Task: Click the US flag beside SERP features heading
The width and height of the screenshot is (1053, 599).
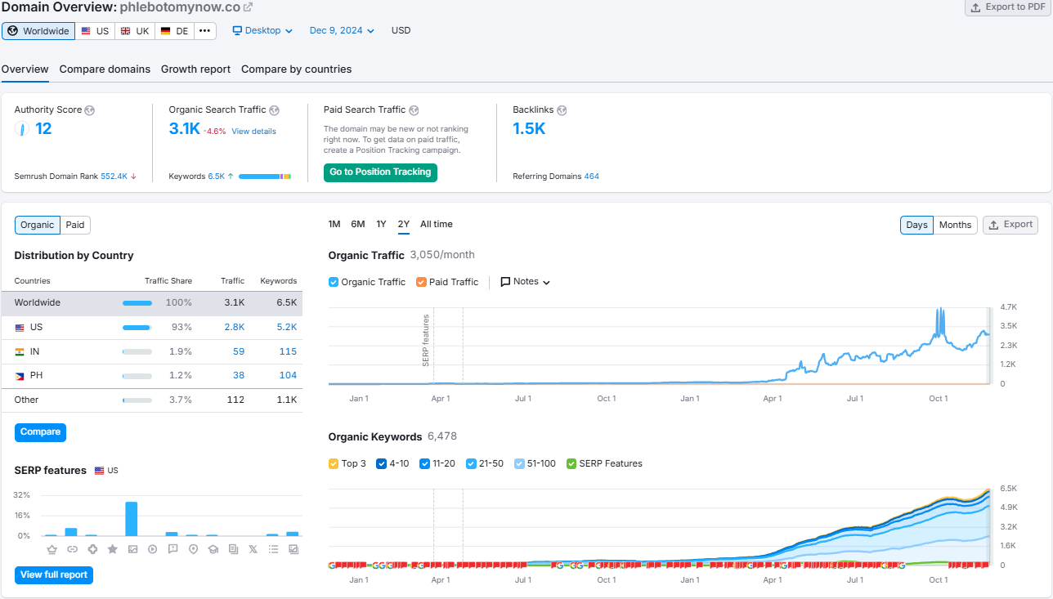Action: coord(100,471)
